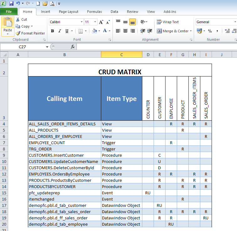237x231 pixels.
Task: Open the font name Calibri dropdown
Action: [82, 22]
